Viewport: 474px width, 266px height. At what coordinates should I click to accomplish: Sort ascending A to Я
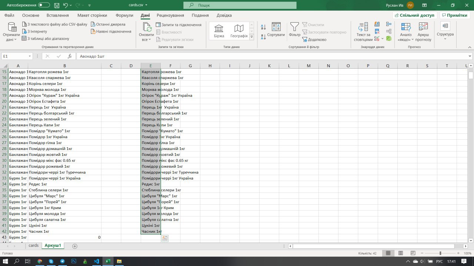coord(263,27)
